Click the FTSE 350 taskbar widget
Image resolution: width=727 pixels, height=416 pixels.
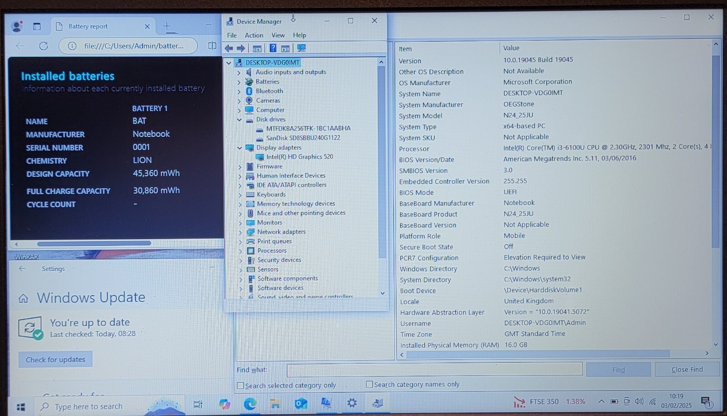[550, 401]
